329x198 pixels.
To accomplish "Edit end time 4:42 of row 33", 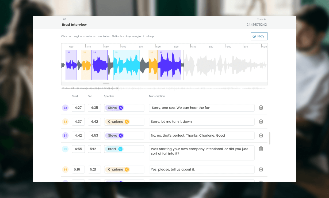I will (x=94, y=122).
